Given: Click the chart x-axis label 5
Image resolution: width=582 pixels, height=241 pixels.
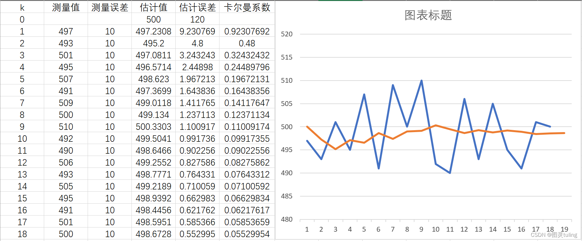Looking at the screenshot, I should 364,229.
